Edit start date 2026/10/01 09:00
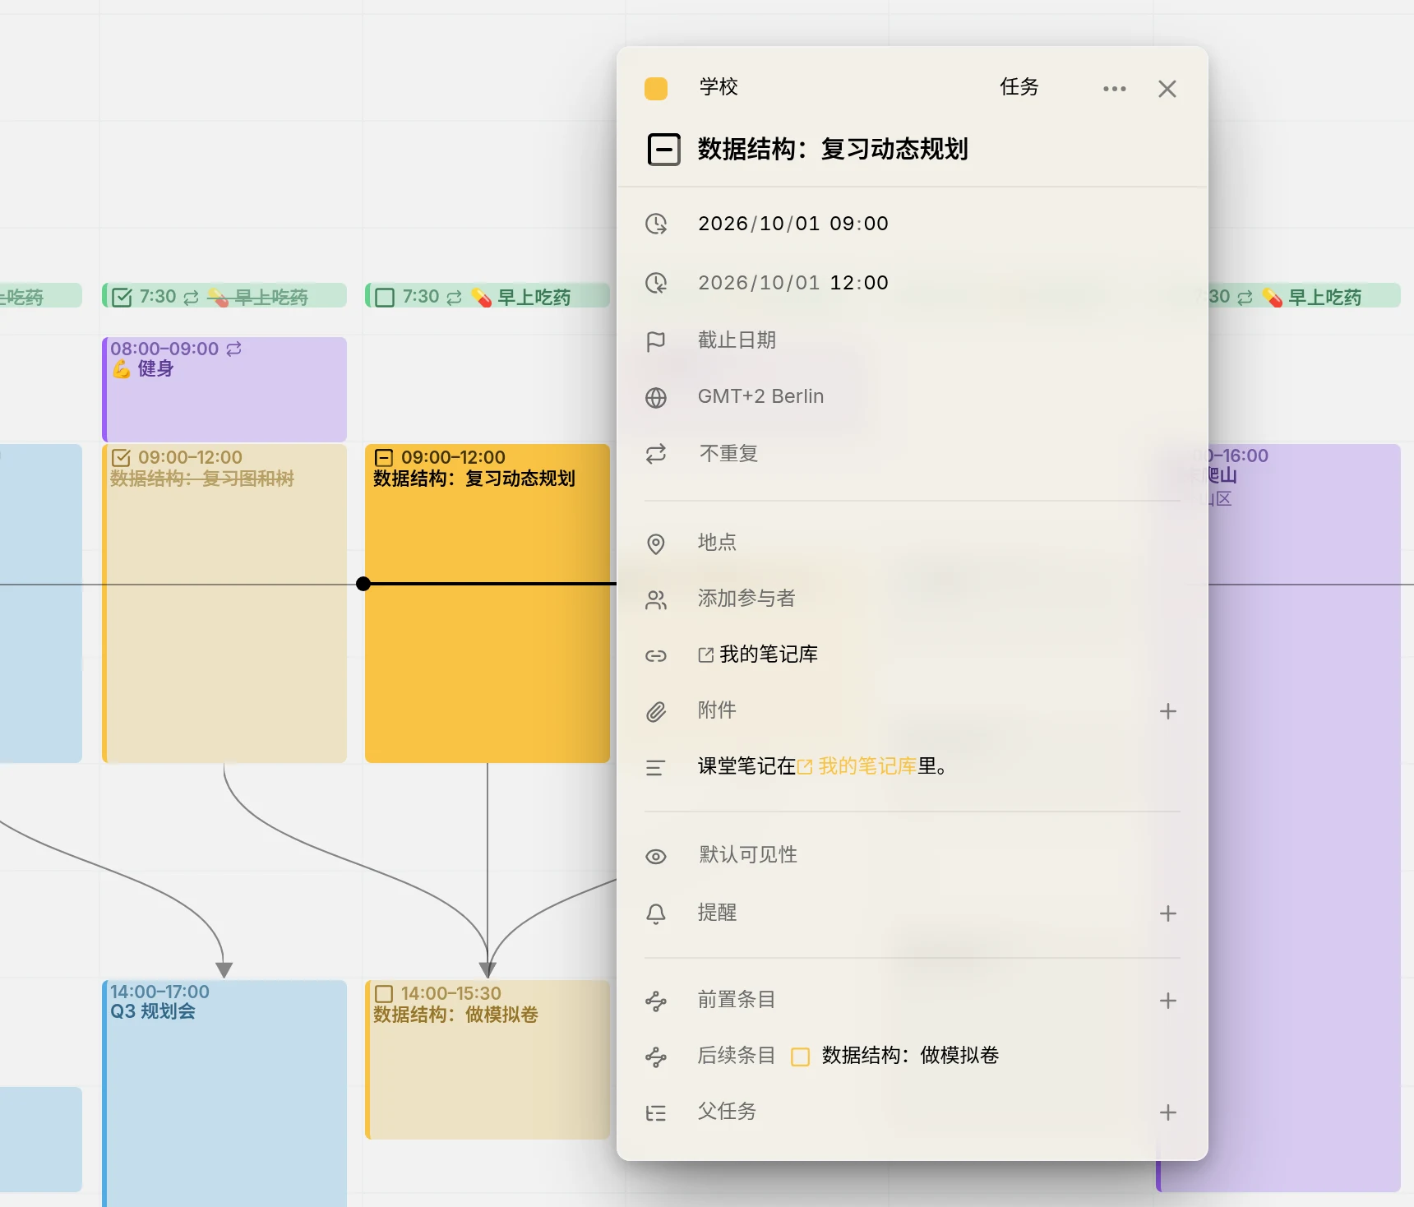 tap(793, 224)
